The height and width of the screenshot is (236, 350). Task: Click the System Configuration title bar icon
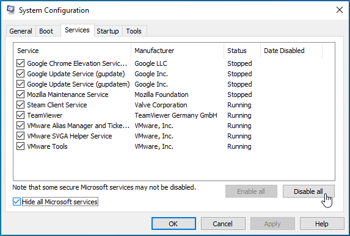[x=11, y=10]
